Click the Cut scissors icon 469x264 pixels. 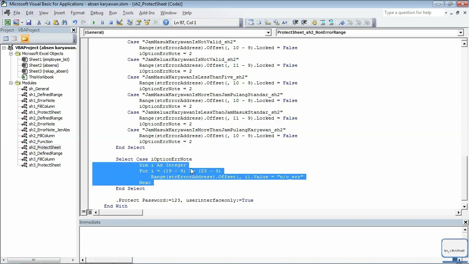click(x=39, y=22)
